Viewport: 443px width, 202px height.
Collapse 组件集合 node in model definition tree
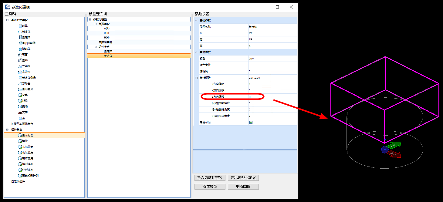coord(96,47)
